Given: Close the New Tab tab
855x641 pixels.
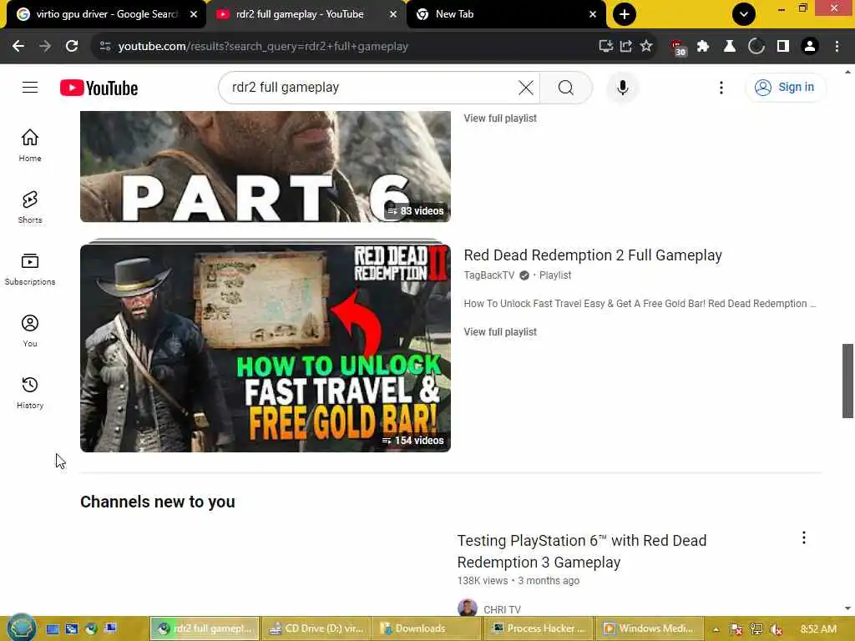Looking at the screenshot, I should tap(593, 14).
